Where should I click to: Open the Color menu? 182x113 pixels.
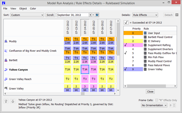[33, 9]
